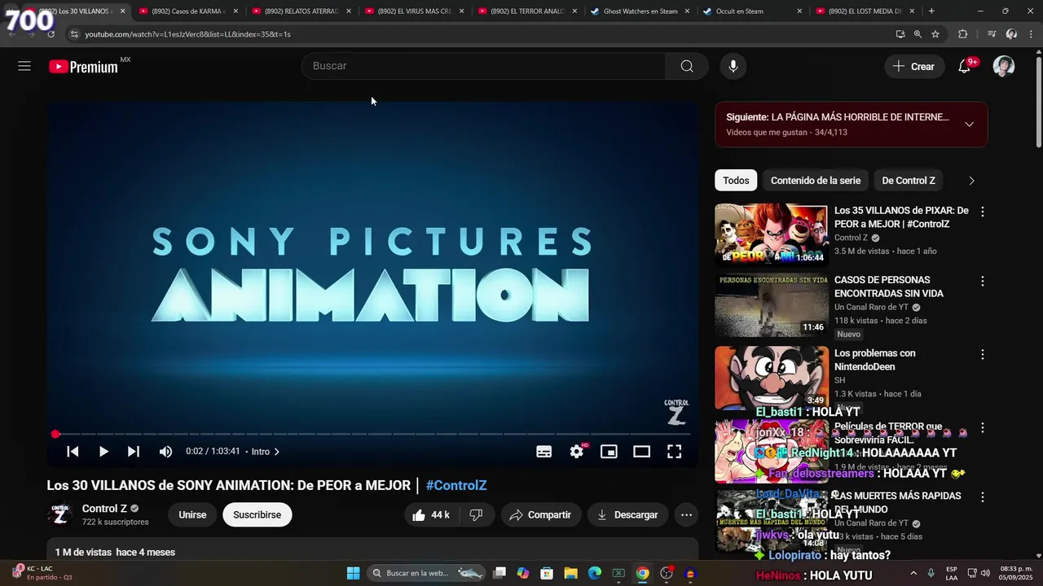Click the #ControlZ hashtag link

pyautogui.click(x=456, y=486)
